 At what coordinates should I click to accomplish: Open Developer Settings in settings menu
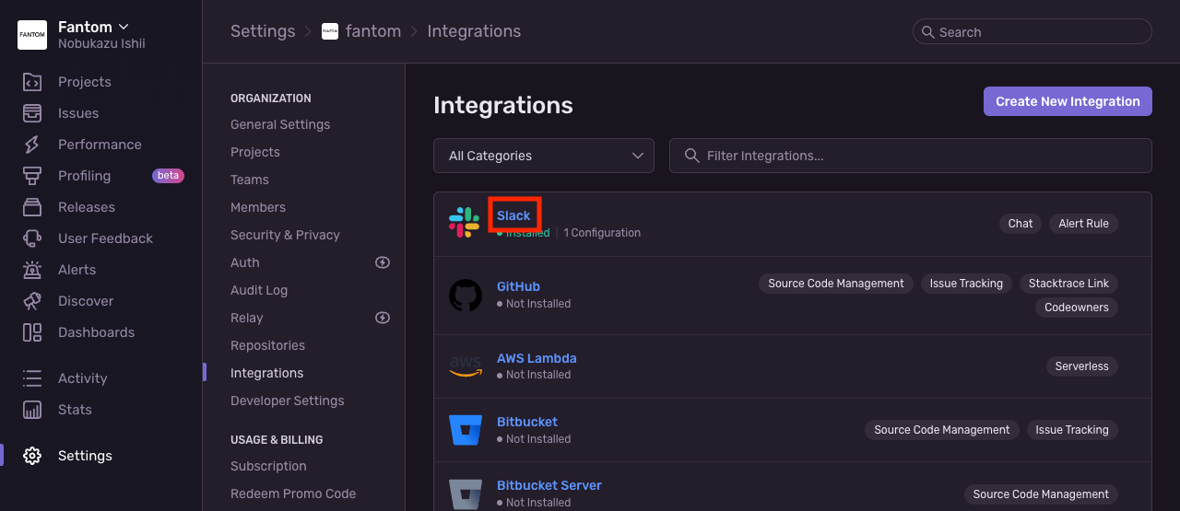(287, 401)
